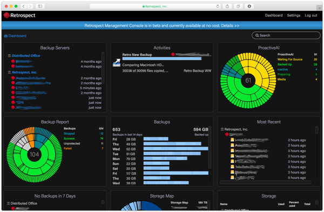Go forward with Safari's forward arrow
324x212 pixels.
click(x=30, y=6)
